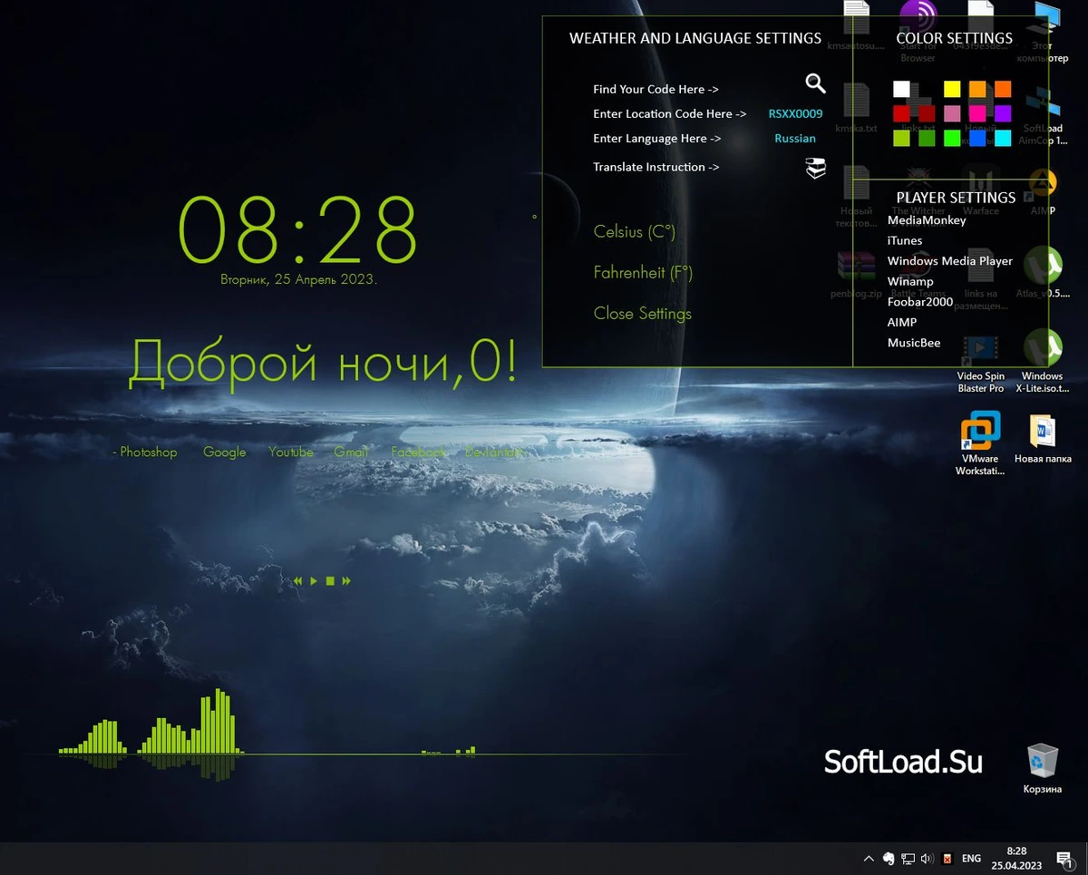This screenshot has width=1088, height=875.
Task: Choose MusicBee in Player Settings
Action: point(914,343)
